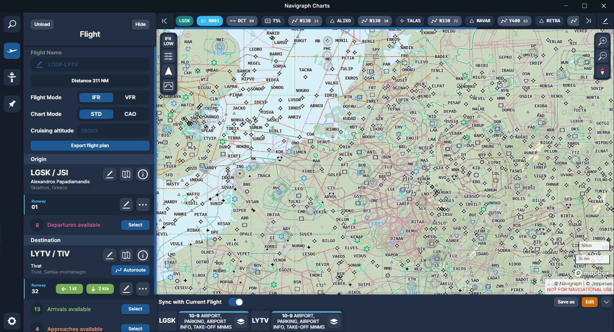Screen dimensions: 614x332
Task: Select MAVAR waypoint chip
Action: click(x=480, y=21)
